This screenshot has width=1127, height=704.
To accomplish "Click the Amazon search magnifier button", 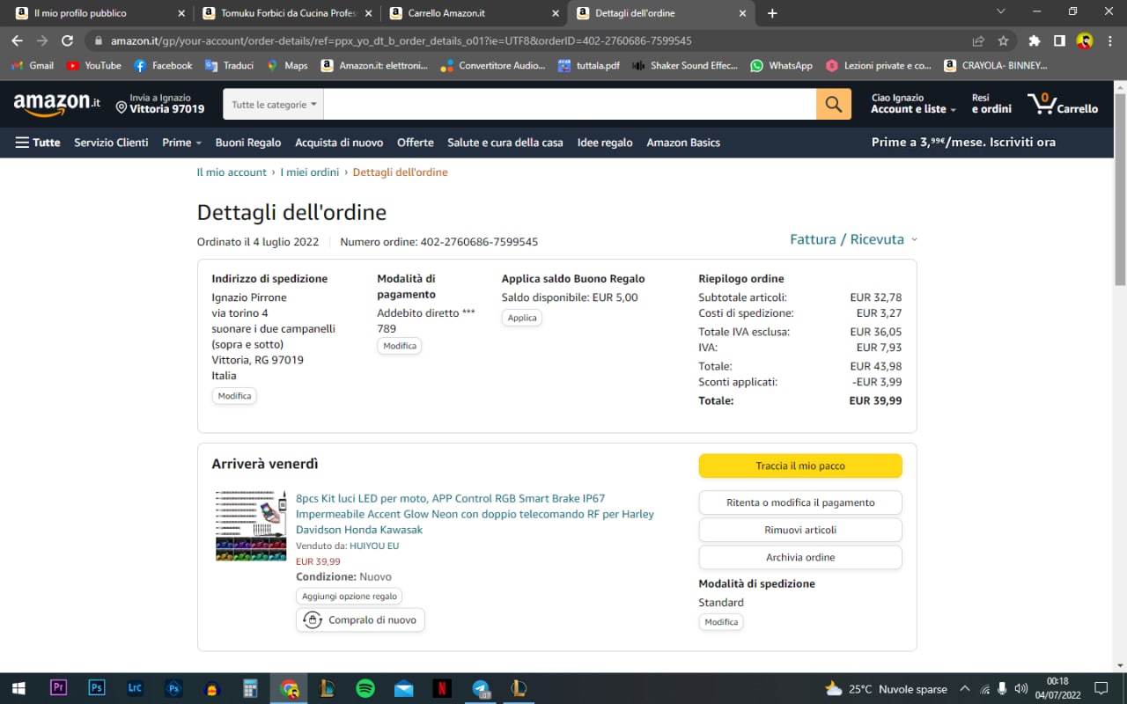I will (x=833, y=105).
